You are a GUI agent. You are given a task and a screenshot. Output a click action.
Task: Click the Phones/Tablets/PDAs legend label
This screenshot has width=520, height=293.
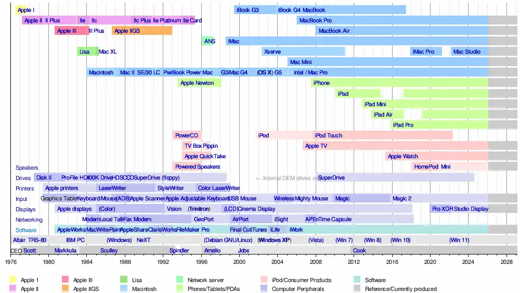214,289
